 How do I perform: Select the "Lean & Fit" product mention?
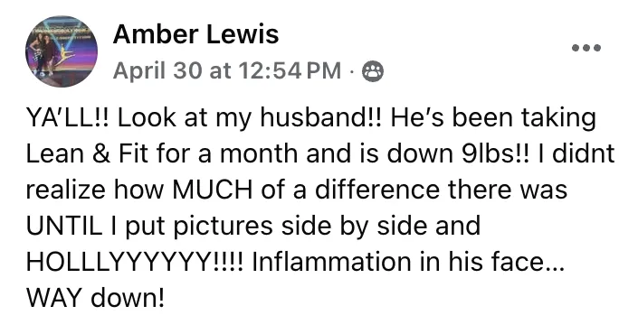(87, 153)
